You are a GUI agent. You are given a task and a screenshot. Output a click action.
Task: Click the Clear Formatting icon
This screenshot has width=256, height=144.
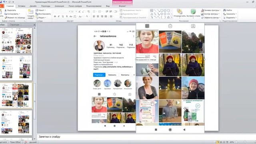click(x=88, y=12)
